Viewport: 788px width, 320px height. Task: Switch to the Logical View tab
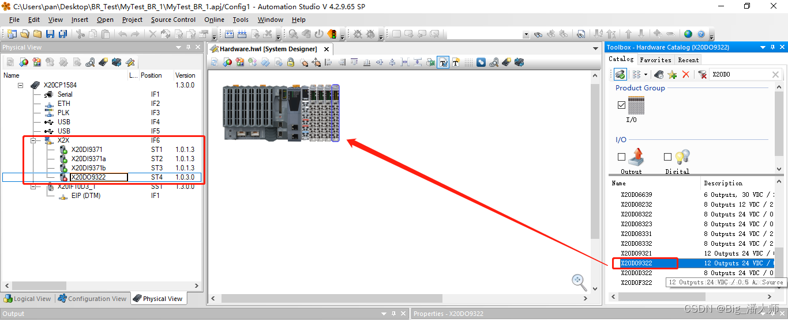pos(28,298)
